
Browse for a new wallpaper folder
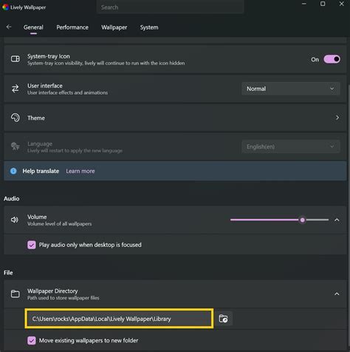223,319
